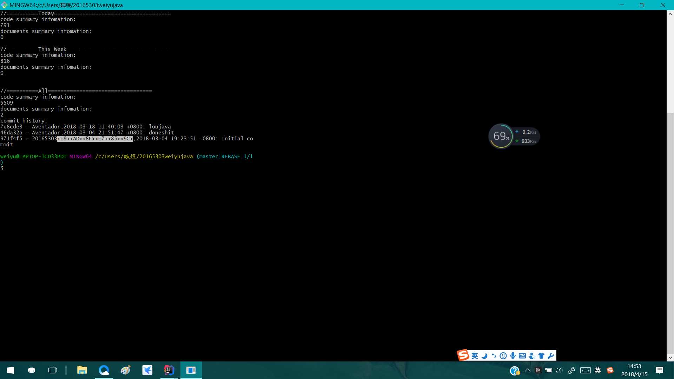This screenshot has height=379, width=674.
Task: Open the emoji smiley panel on IME bar
Action: pyautogui.click(x=503, y=356)
